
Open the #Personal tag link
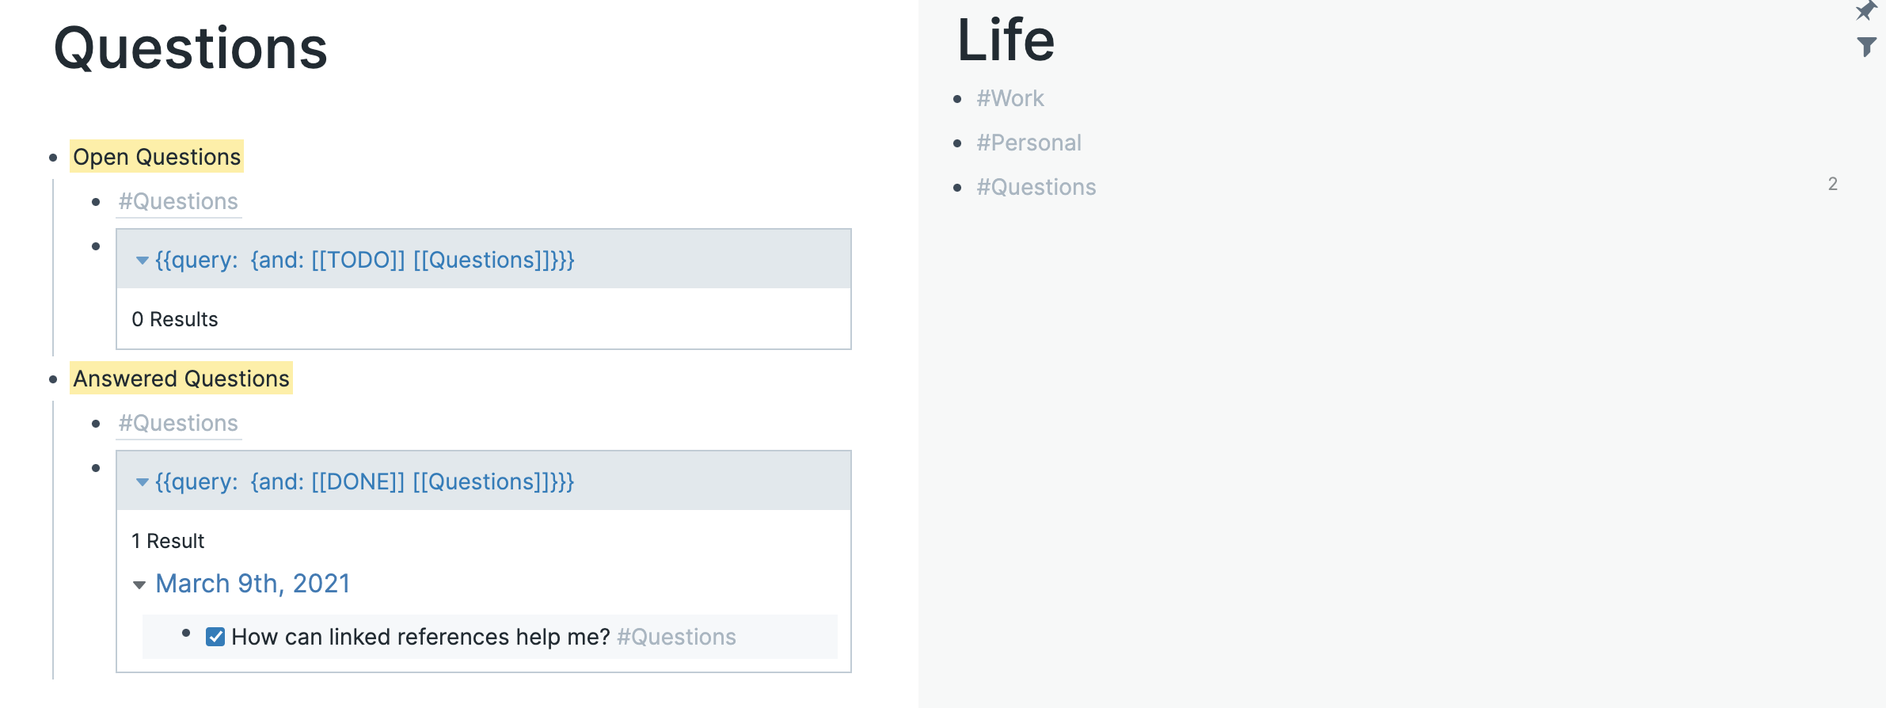click(1029, 143)
